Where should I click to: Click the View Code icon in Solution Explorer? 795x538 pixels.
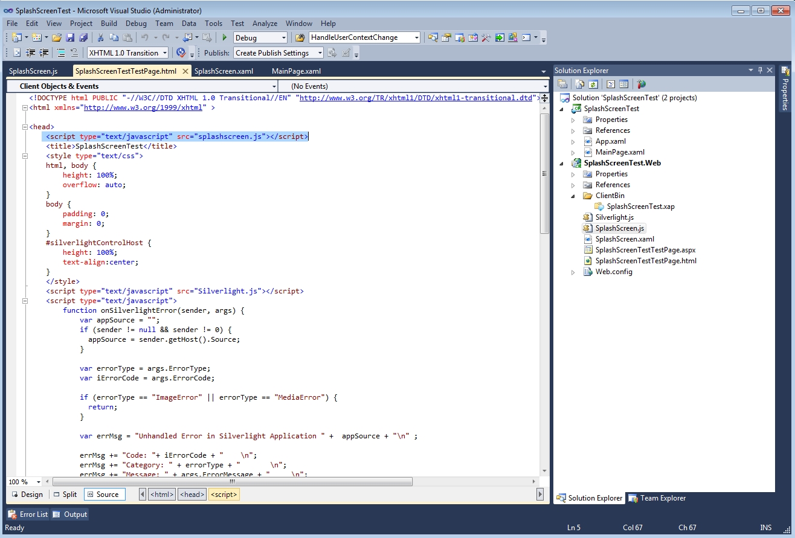611,85
